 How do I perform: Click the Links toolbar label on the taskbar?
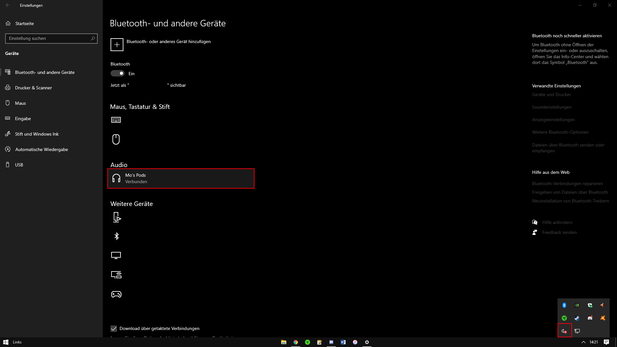[17, 342]
